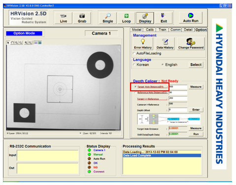Click the RS-232C Input text box
The height and width of the screenshot is (185, 236).
tap(48, 155)
